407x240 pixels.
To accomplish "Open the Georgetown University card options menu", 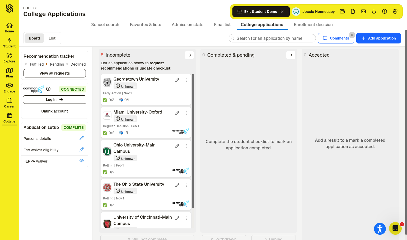I will tap(186, 80).
